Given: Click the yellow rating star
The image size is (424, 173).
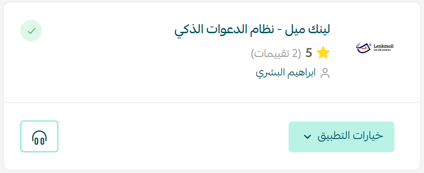Looking at the screenshot, I should 323,53.
